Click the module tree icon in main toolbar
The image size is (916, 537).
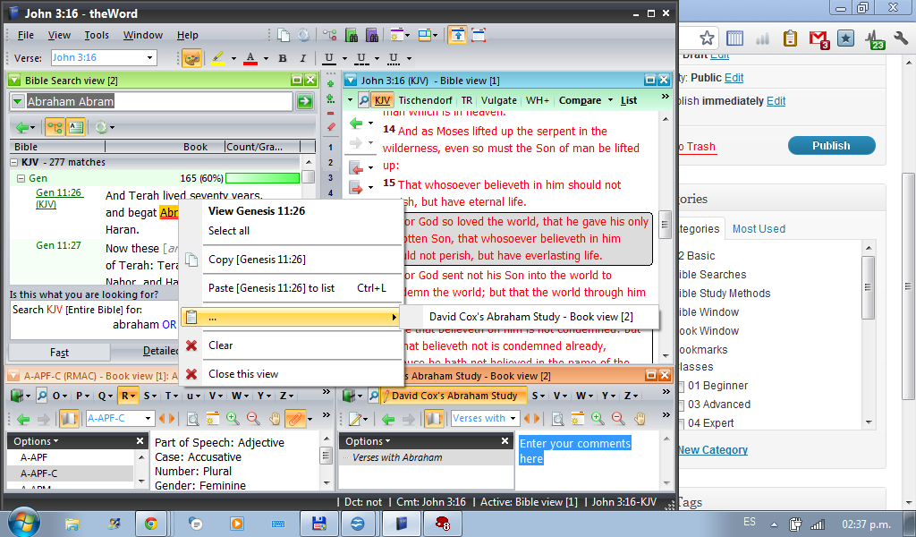[330, 35]
